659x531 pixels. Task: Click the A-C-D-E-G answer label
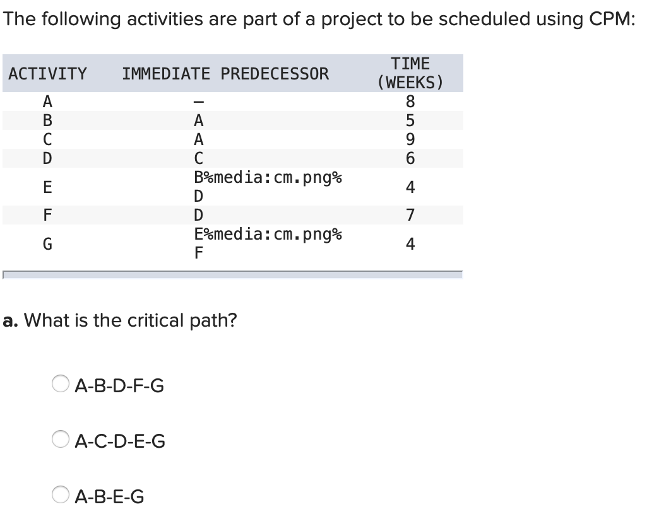pos(120,441)
